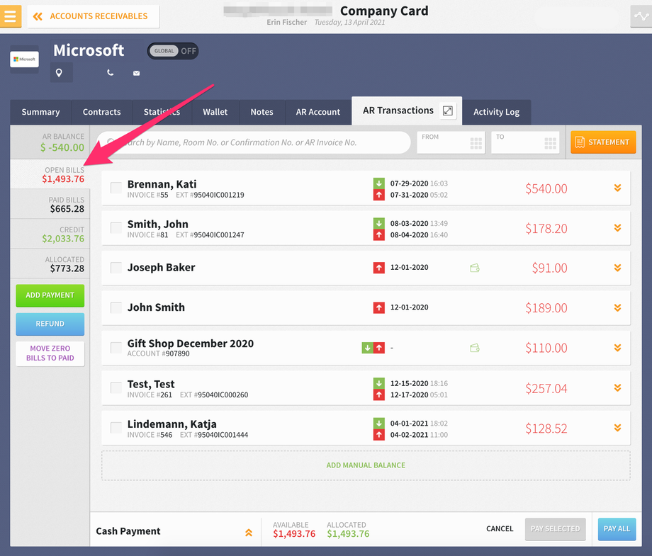Screen dimensions: 652x556
Task: Click the orange STATEMENT button
Action: point(603,142)
